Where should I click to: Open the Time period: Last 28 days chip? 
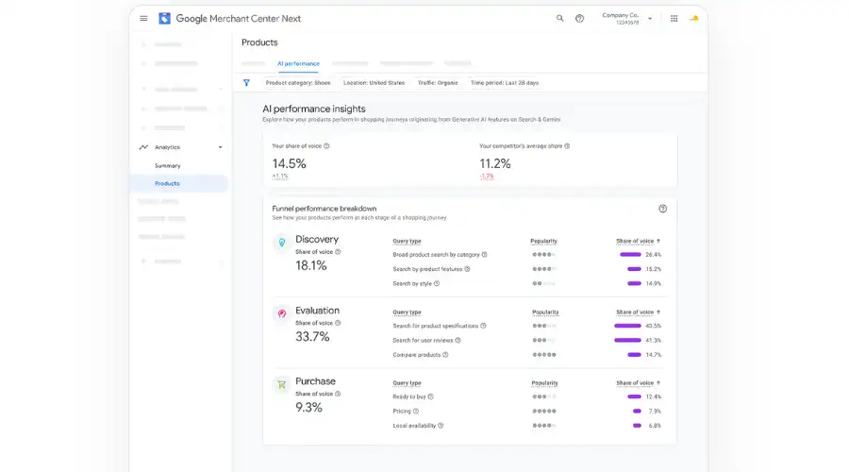coord(505,83)
